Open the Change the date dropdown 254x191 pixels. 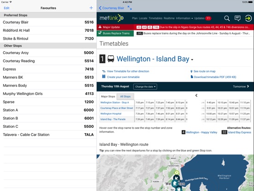[145, 87]
